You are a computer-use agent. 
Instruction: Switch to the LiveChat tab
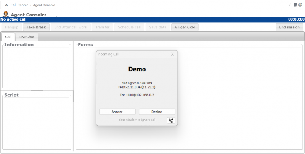coord(27,37)
